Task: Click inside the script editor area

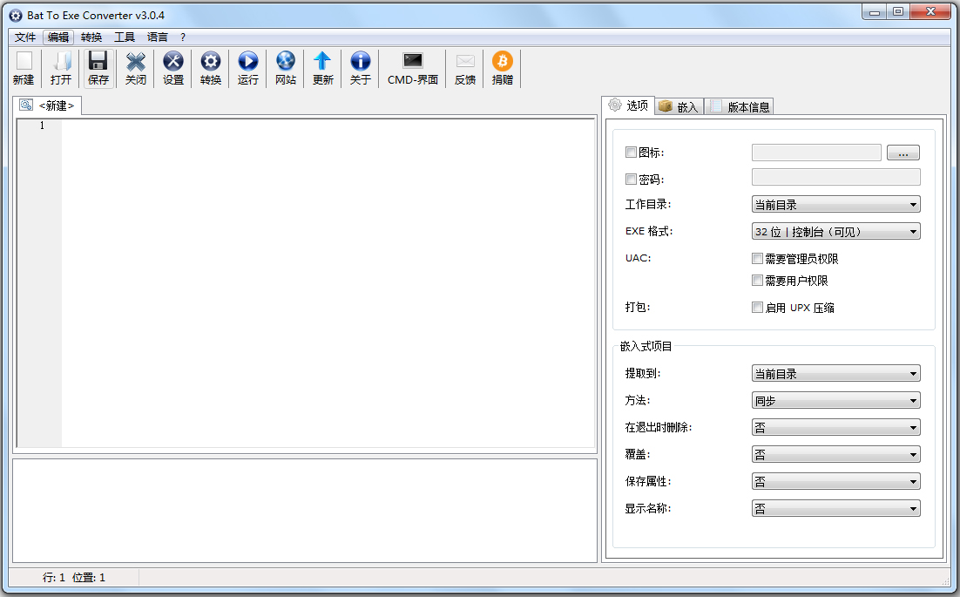Action: (x=328, y=283)
